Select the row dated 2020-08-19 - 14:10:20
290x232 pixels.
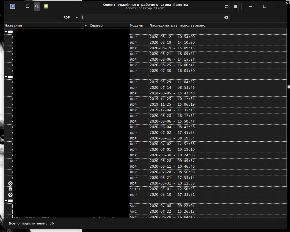(145, 43)
